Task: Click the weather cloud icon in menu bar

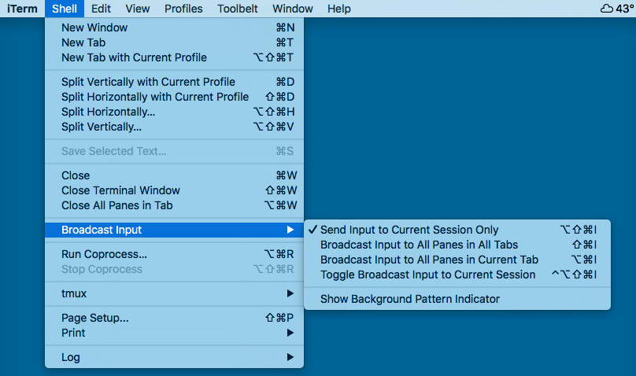Action: (x=606, y=9)
